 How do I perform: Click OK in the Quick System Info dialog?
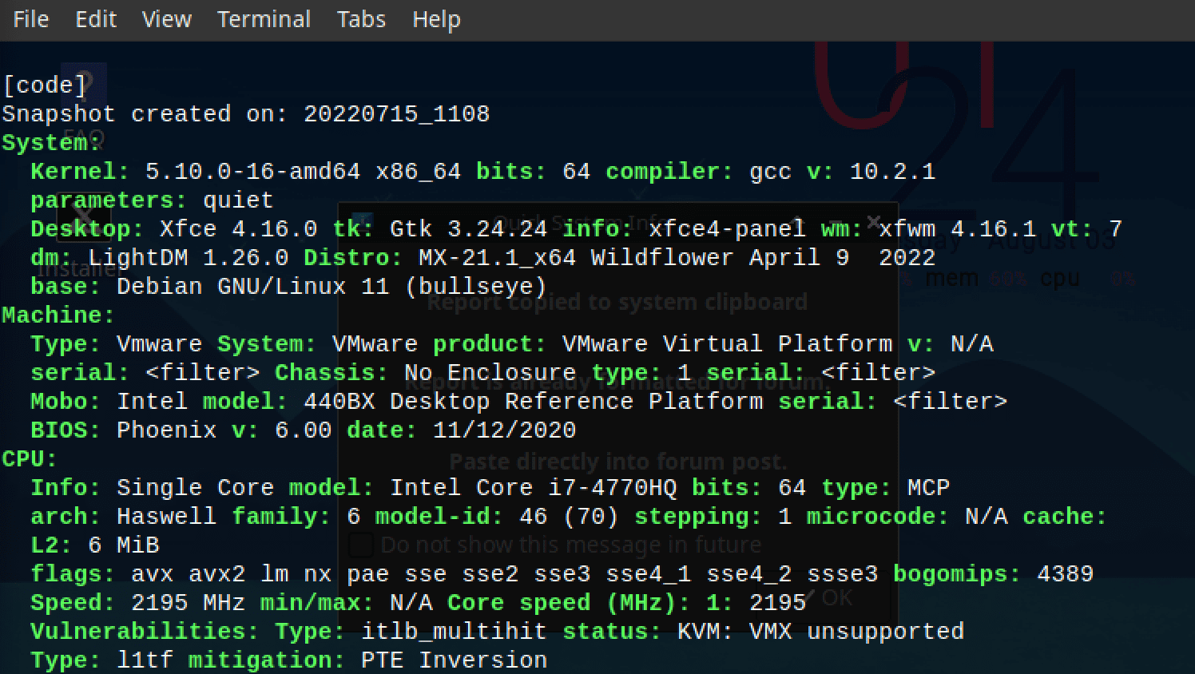[825, 597]
